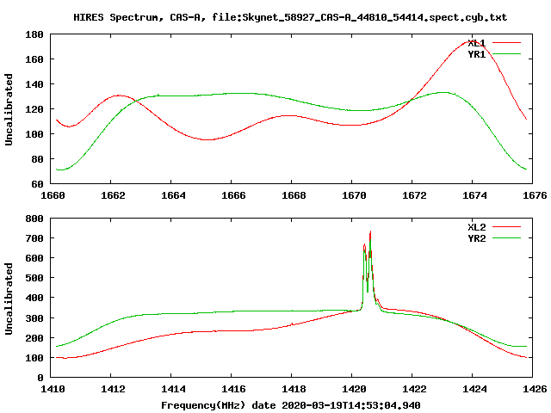This screenshot has height=413, width=551.
Task: Click the 1420 x-axis tick label
Action: tap(354, 389)
